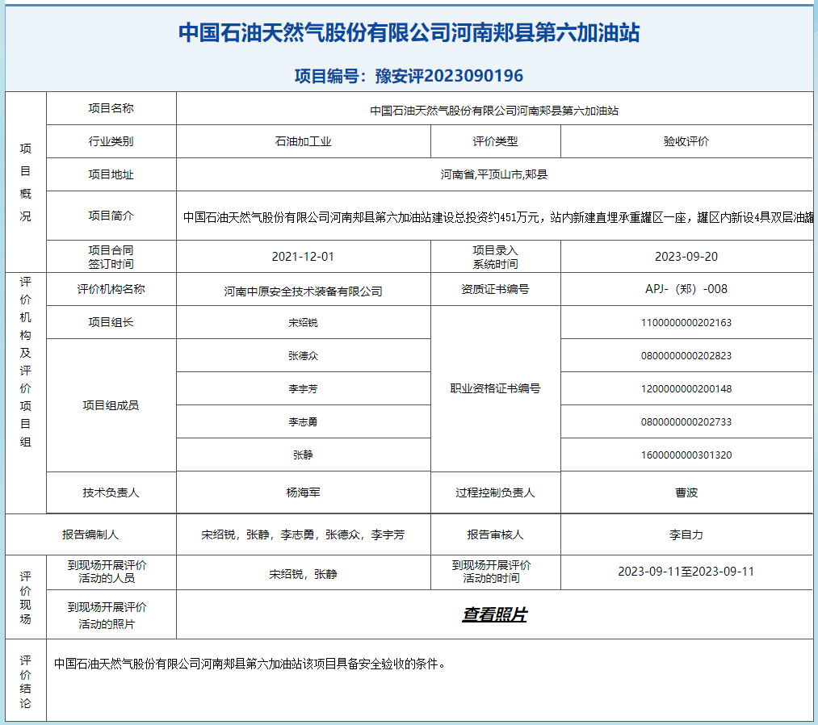Click the 行业类别 label
This screenshot has width=818, height=725.
pyautogui.click(x=111, y=141)
